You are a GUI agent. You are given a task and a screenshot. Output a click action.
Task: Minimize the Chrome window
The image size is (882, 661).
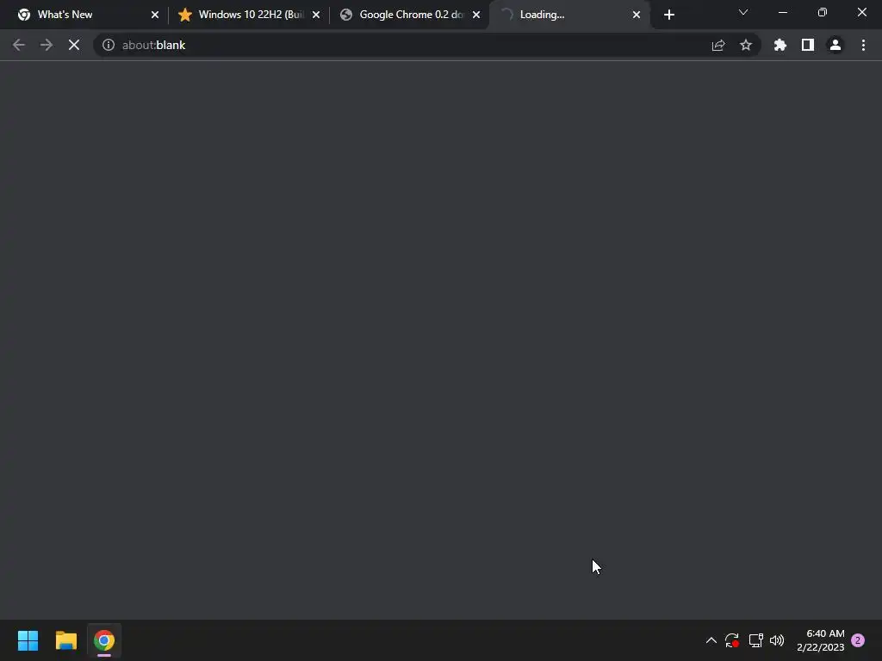click(782, 12)
